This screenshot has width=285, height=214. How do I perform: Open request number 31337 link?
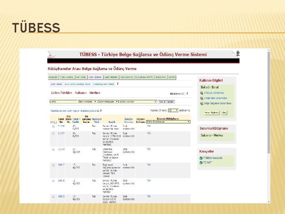point(61,134)
